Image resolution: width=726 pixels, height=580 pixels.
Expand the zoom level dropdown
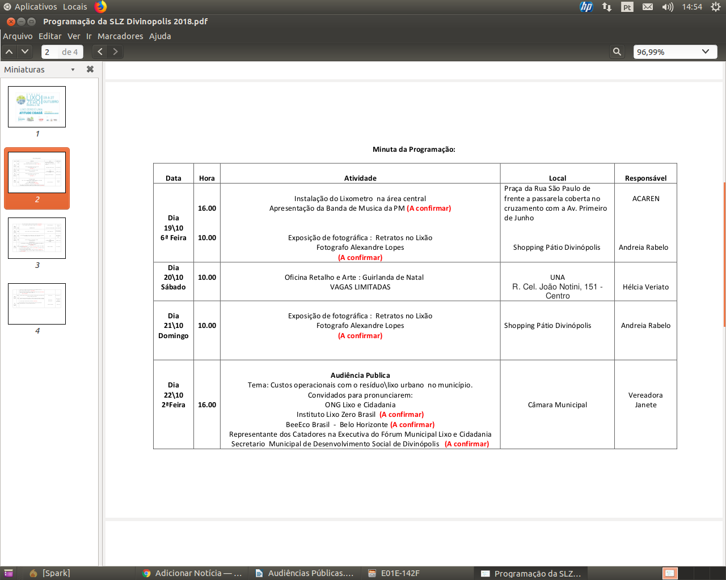(705, 52)
